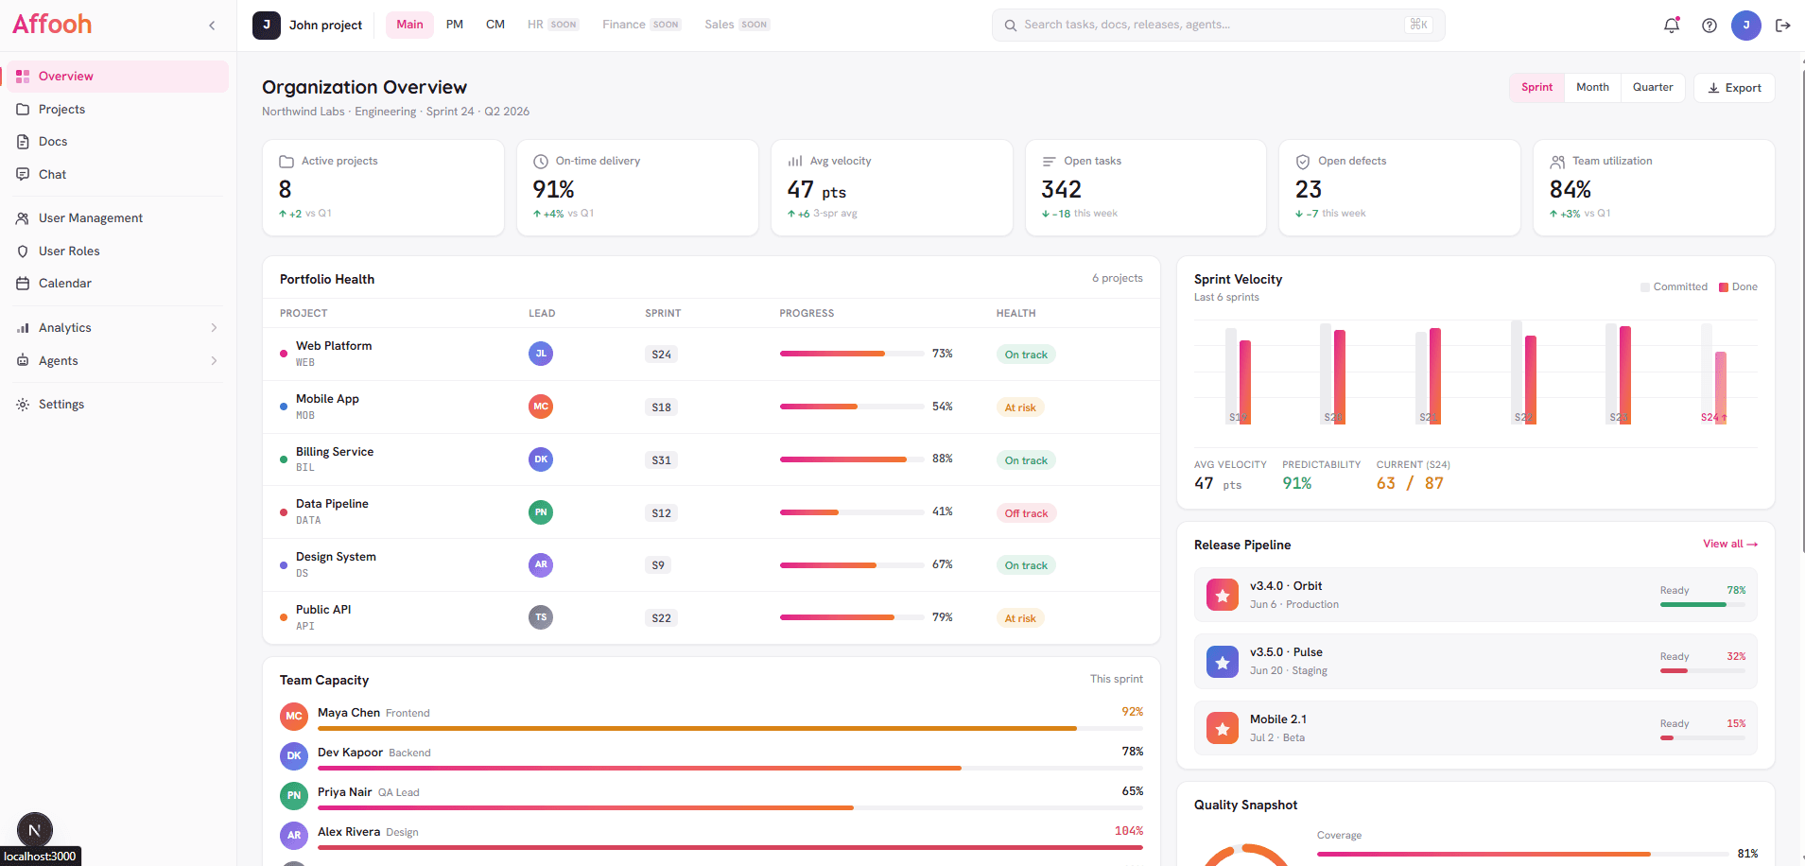This screenshot has width=1805, height=866.
Task: Click Maya Chen capacity bar
Action: (x=730, y=729)
